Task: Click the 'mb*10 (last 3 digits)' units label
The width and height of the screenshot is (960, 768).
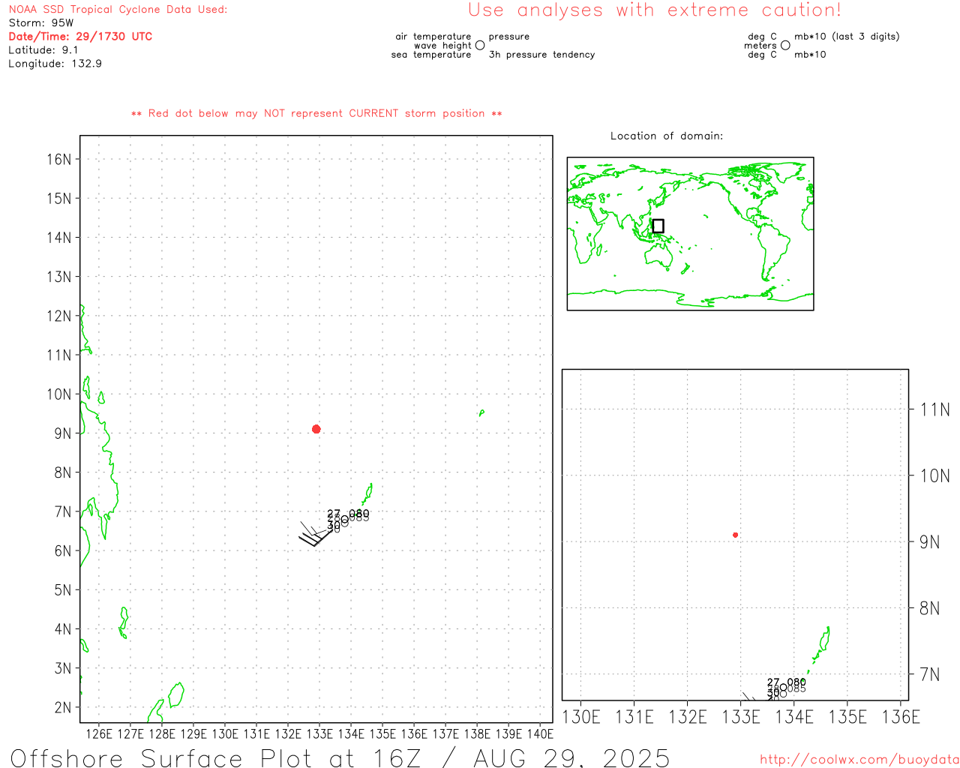Action: [x=847, y=37]
